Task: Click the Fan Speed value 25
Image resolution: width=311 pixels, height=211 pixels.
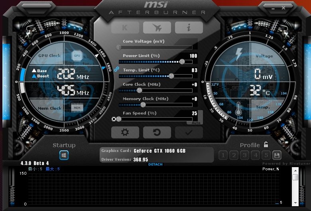Action: pyautogui.click(x=195, y=113)
